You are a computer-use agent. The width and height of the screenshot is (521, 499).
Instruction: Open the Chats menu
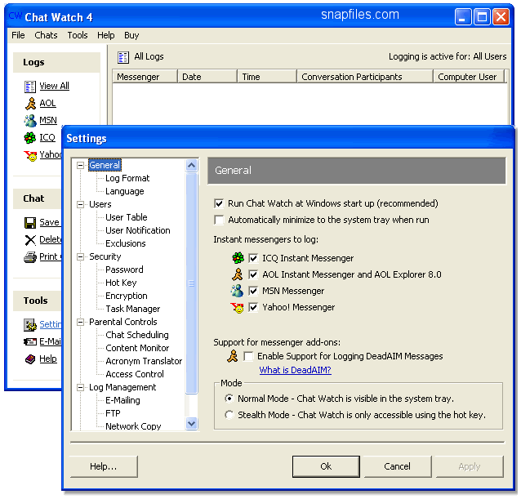[46, 35]
